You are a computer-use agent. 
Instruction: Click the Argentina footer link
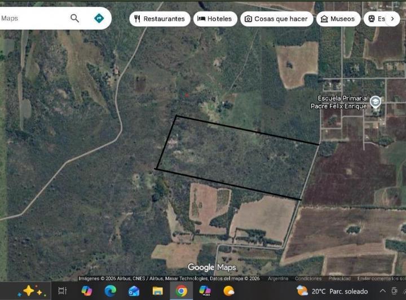278,279
